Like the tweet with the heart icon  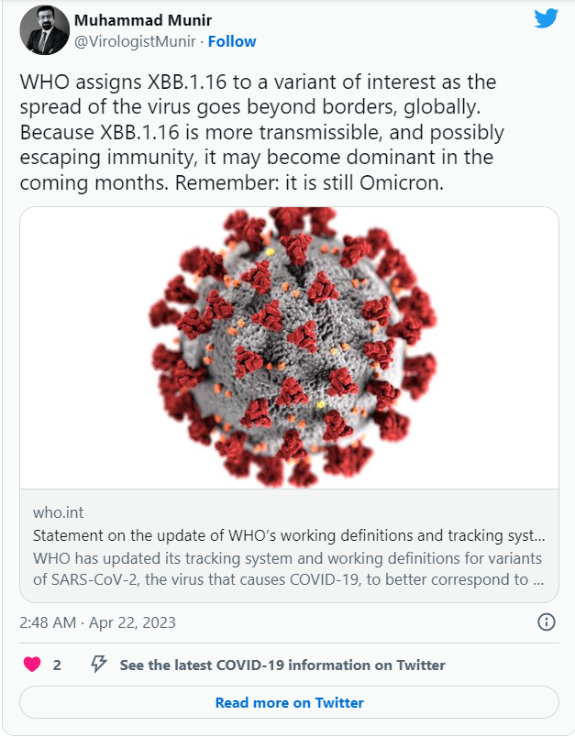[x=32, y=665]
